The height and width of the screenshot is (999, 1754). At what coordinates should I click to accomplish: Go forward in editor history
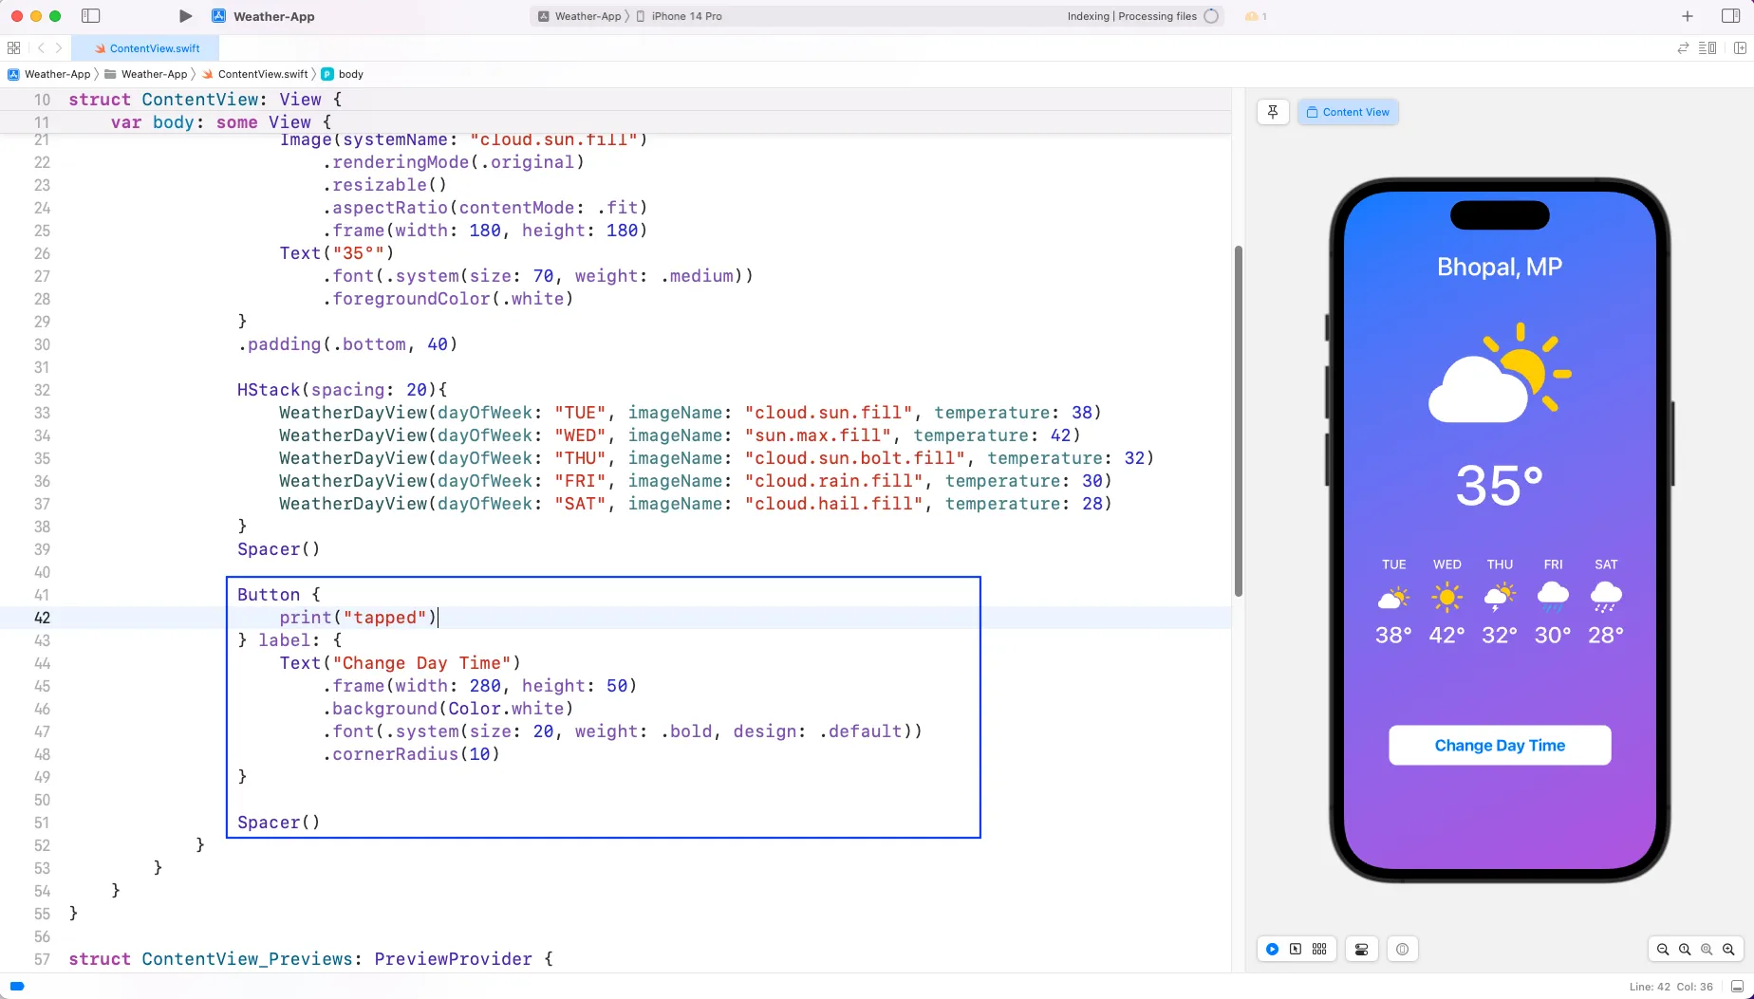59,47
